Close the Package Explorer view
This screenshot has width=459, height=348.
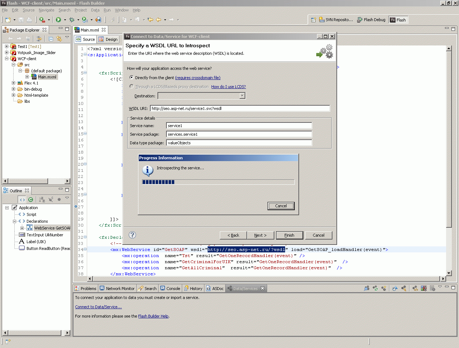44,30
